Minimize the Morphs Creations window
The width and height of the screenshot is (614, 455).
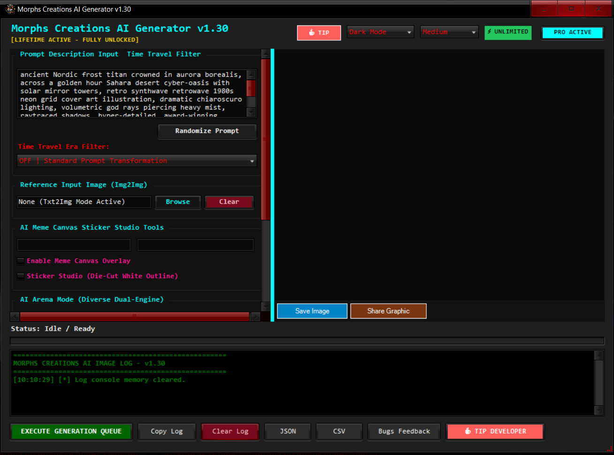coord(544,9)
